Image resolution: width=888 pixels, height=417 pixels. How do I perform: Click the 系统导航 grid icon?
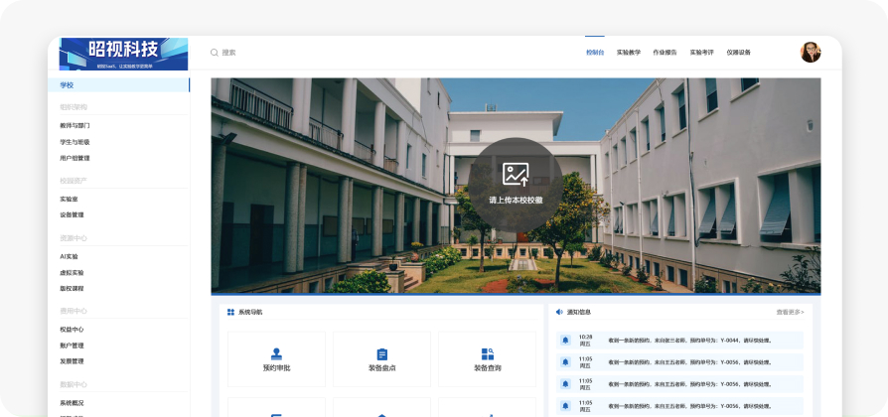tap(230, 312)
